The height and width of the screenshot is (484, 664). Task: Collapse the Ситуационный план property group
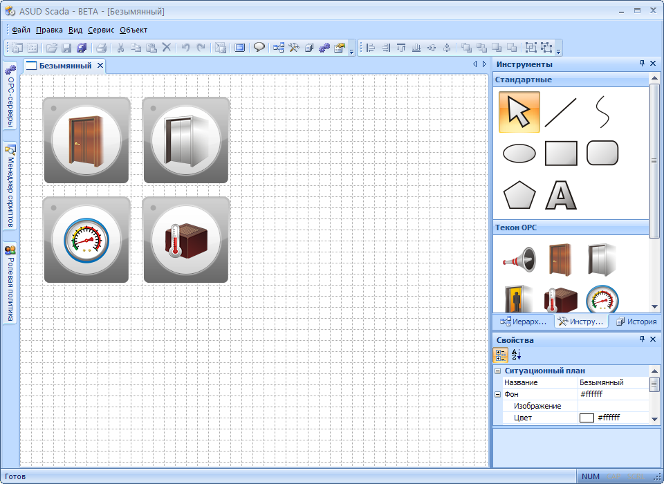497,371
